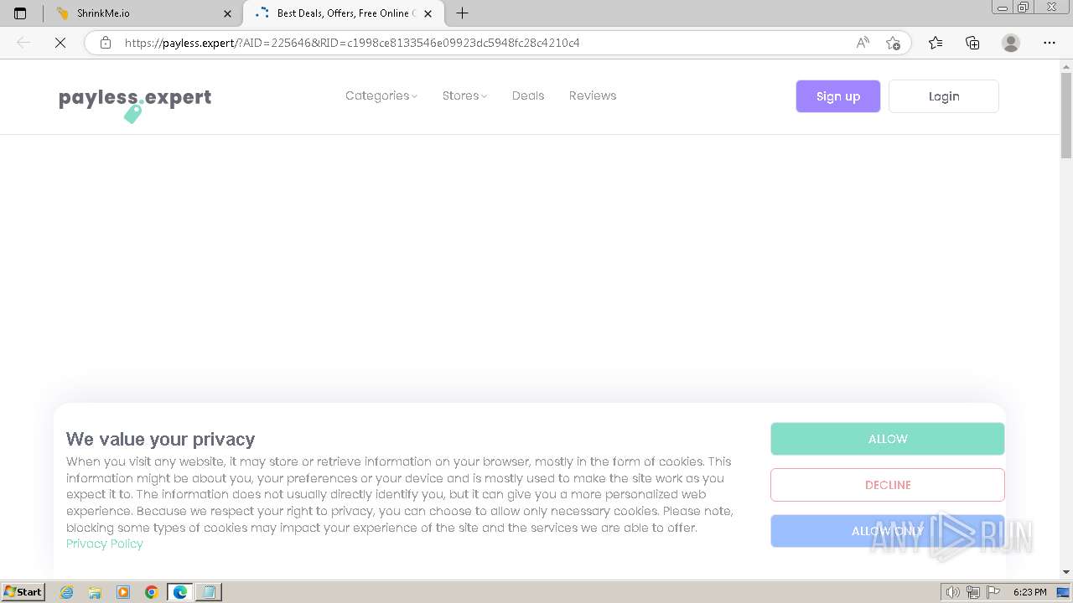Switch to the ShrinkMe.io tab
Viewport: 1073px width, 603px height.
(143, 13)
